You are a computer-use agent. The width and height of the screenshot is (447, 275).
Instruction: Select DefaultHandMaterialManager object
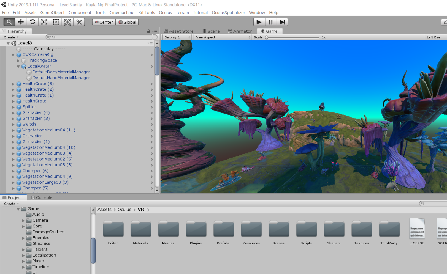pos(61,78)
